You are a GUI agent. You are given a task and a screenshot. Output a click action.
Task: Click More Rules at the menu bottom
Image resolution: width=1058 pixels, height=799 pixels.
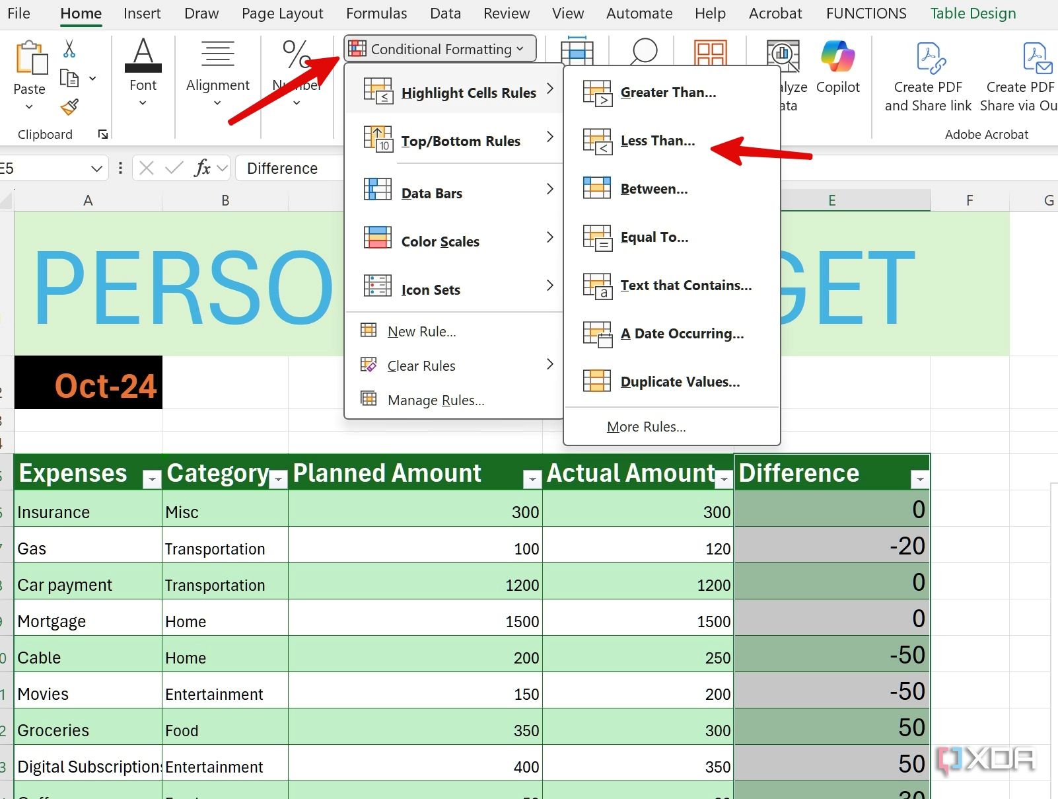coord(646,426)
